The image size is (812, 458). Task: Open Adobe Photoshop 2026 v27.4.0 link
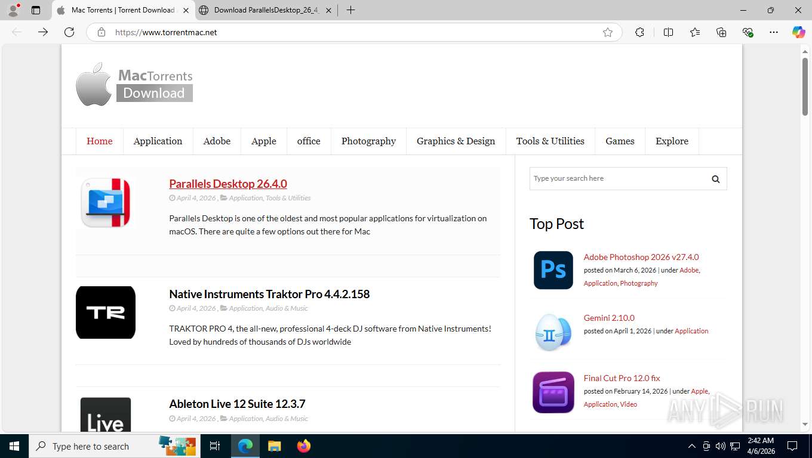(641, 257)
